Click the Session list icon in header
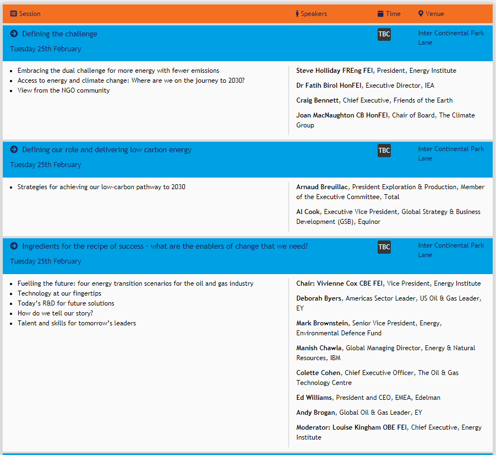This screenshot has height=455, width=496. click(x=14, y=14)
